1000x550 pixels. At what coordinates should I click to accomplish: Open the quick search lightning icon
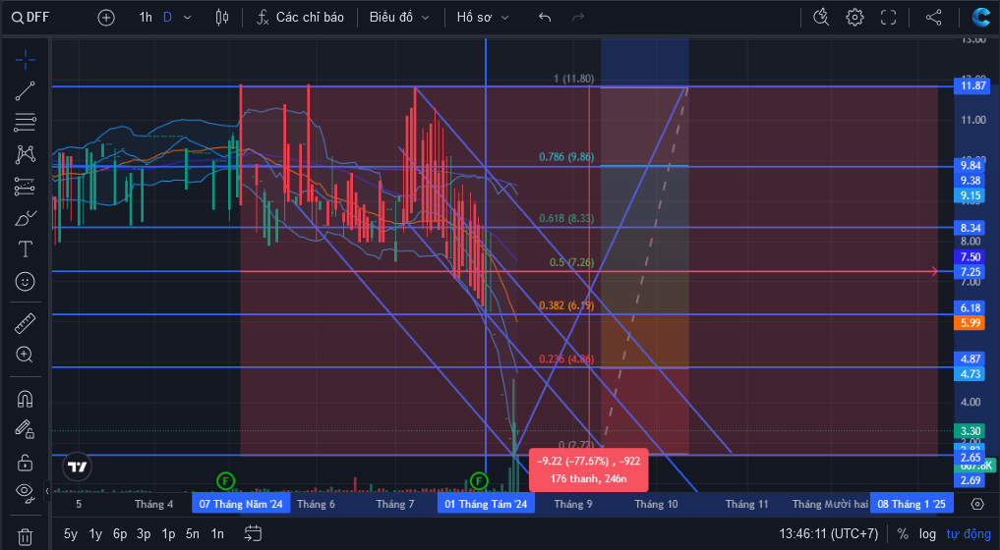tap(821, 18)
